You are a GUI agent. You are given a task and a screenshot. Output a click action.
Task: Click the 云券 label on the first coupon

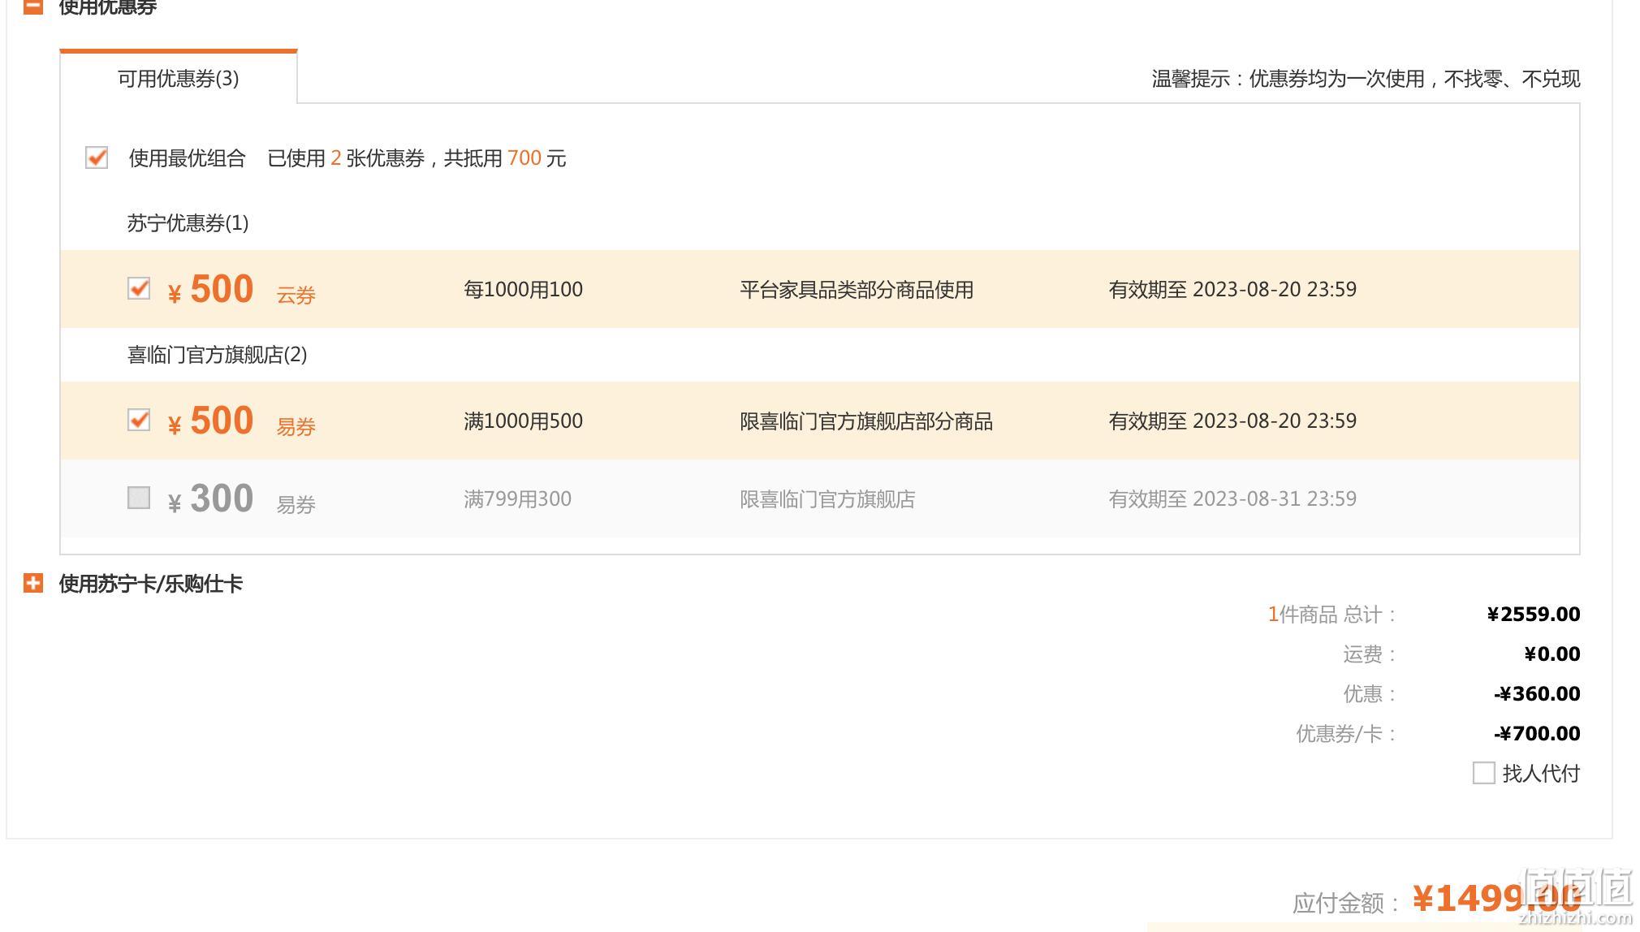(296, 296)
